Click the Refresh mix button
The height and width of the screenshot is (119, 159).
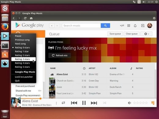coord(60,56)
